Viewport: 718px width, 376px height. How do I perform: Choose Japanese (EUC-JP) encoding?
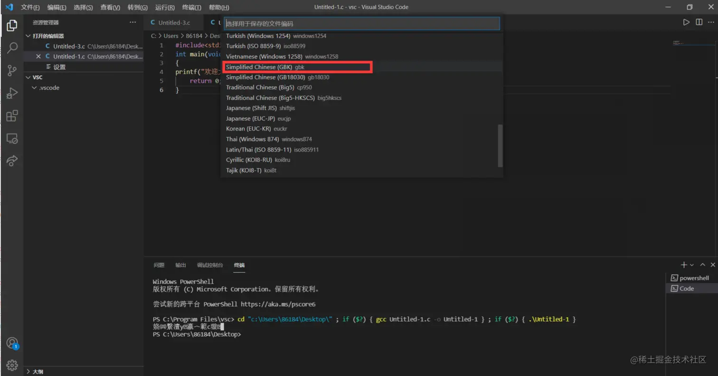(362, 118)
